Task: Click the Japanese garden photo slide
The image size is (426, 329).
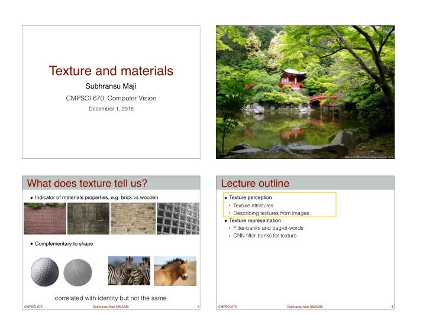Action: click(305, 92)
